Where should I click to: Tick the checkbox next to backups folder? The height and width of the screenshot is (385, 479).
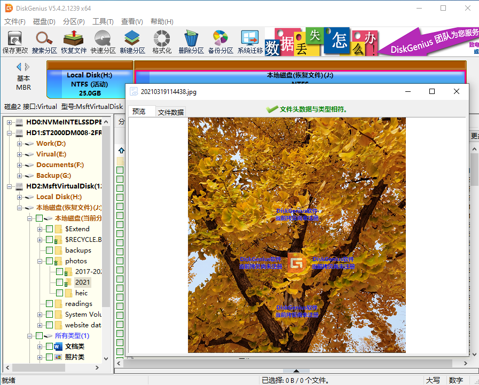pos(50,250)
